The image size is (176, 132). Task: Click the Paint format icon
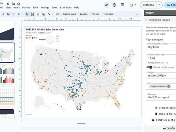(x=14, y=14)
